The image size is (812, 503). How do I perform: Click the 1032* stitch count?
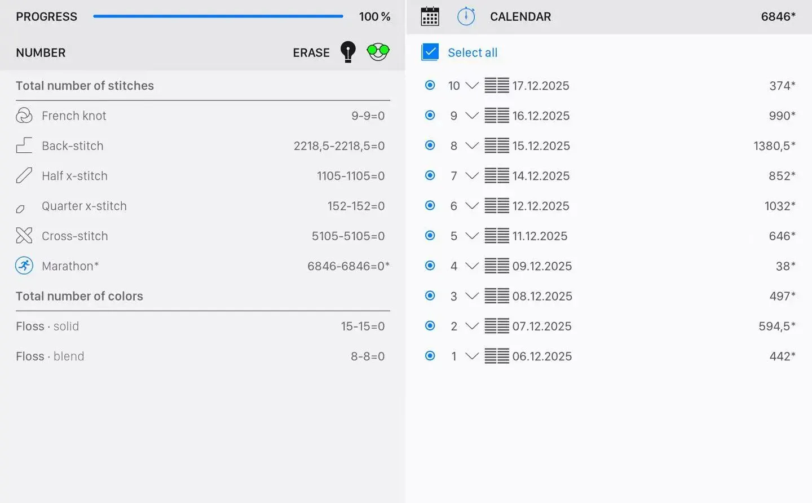(780, 206)
